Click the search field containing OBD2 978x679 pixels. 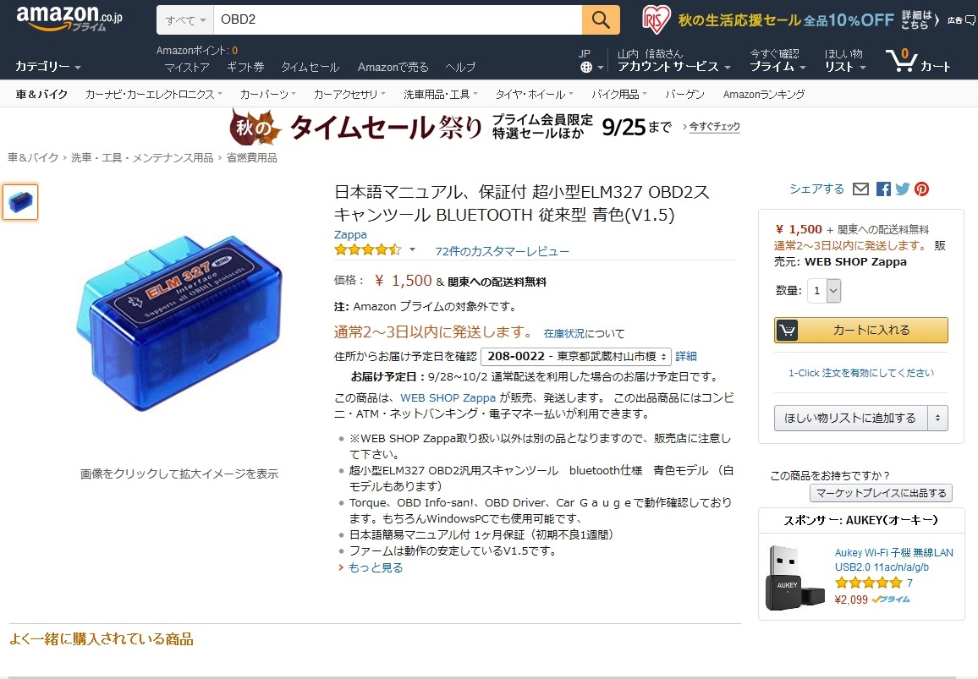[398, 20]
